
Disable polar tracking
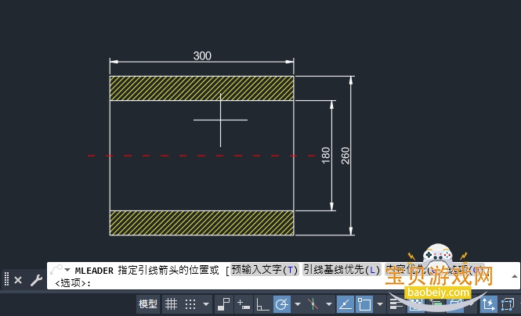[x=282, y=304]
